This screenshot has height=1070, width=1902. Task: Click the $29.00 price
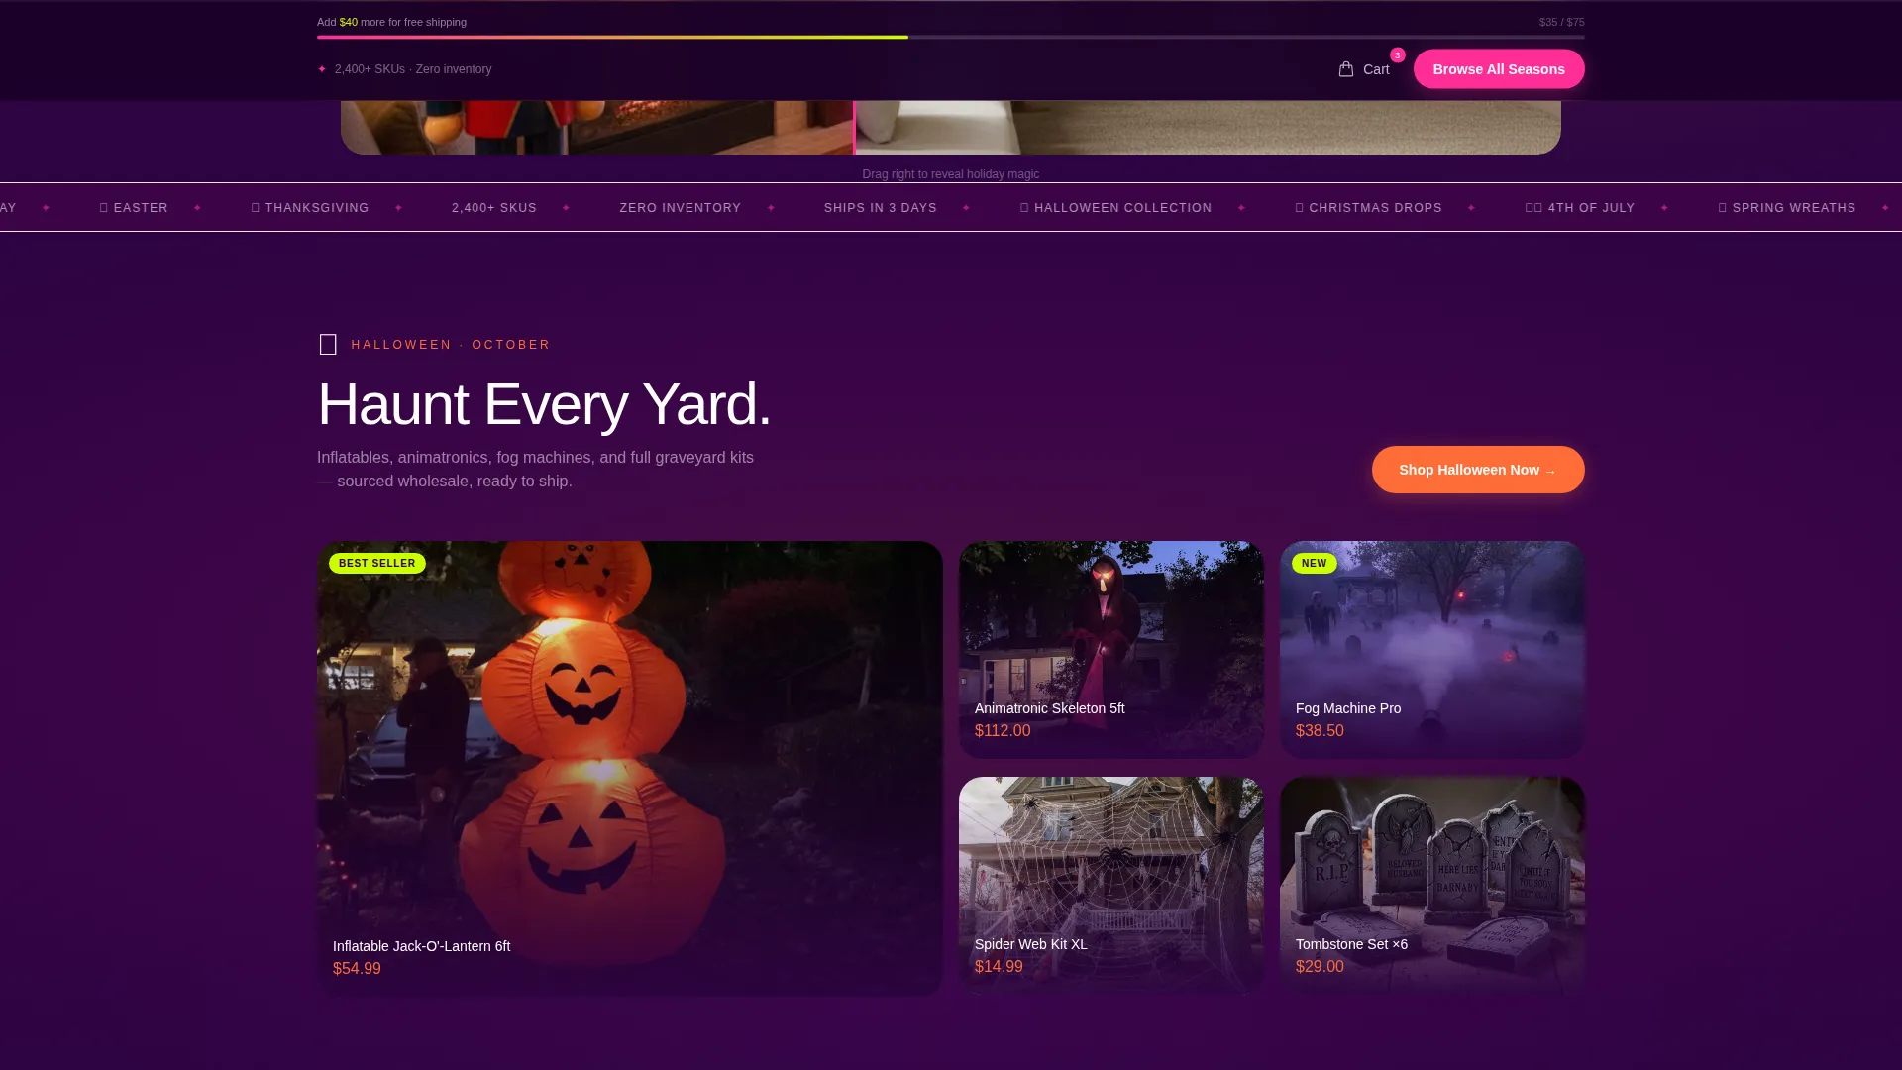pos(1320,967)
